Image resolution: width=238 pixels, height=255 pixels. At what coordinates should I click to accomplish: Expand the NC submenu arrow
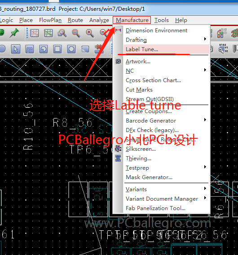[205, 70]
